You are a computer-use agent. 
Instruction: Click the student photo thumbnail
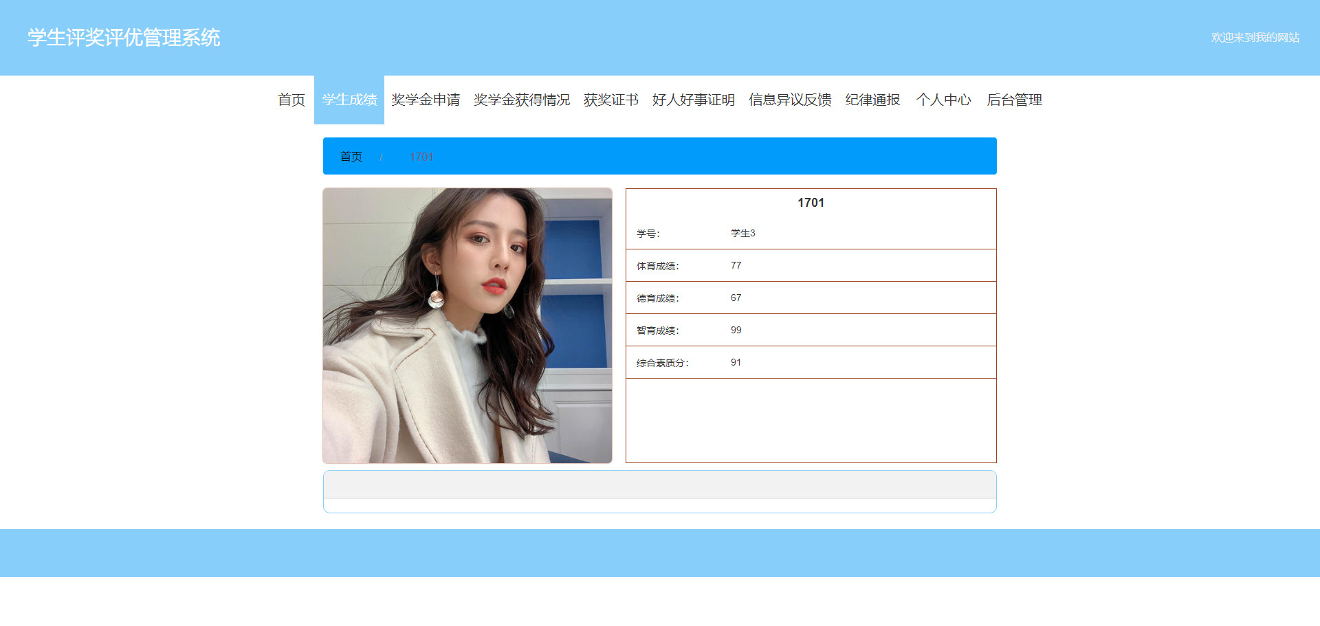(467, 326)
